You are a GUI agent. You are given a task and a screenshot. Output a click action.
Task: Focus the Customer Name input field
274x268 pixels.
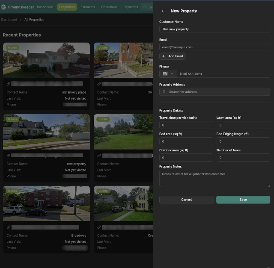[214, 29]
